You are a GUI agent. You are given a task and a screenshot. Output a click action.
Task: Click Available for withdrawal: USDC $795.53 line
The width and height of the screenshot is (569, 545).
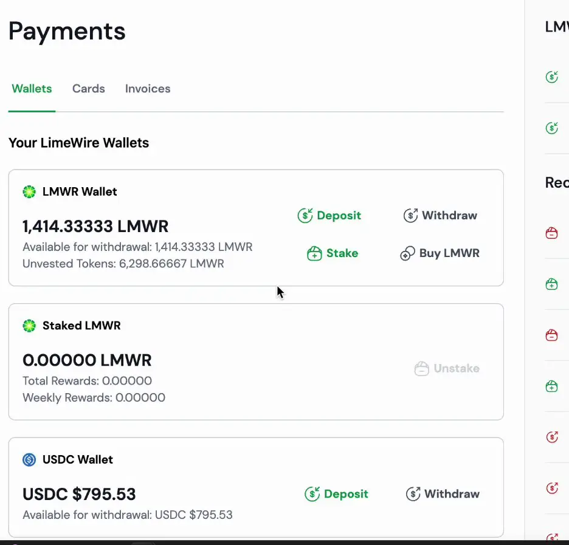pos(128,515)
